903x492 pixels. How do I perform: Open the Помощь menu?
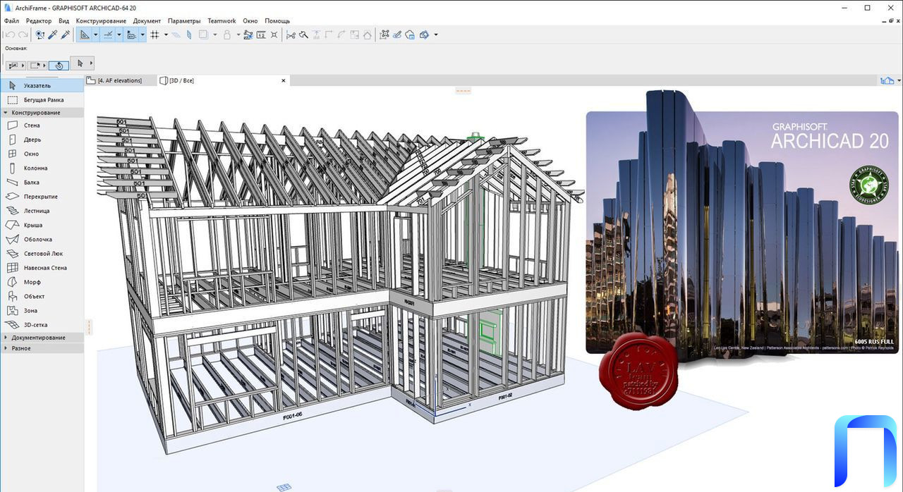(x=277, y=21)
